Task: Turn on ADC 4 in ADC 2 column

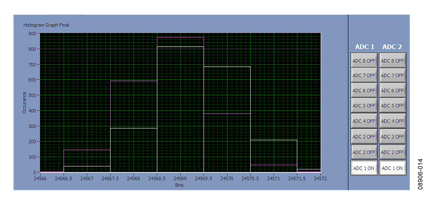Action: tap(392, 121)
